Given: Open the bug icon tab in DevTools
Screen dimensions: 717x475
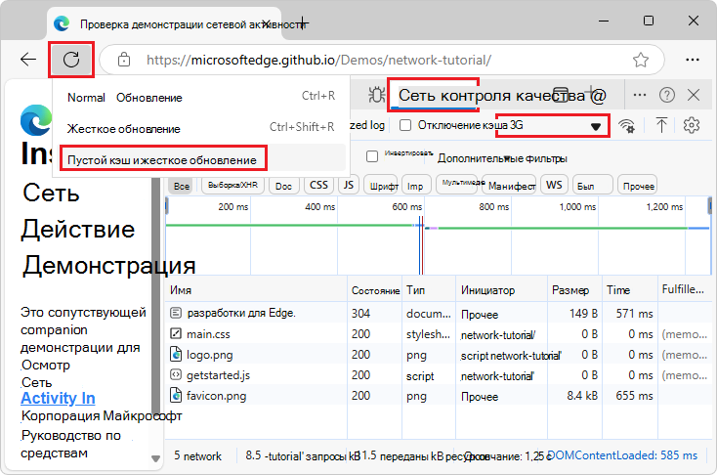Looking at the screenshot, I should 377,95.
